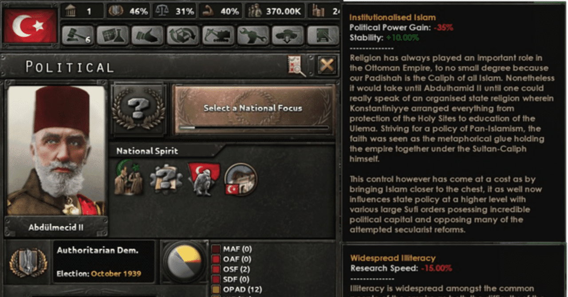Image resolution: width=568 pixels, height=297 pixels.
Task: Open the Trade icon with arrows
Action: [x=182, y=35]
